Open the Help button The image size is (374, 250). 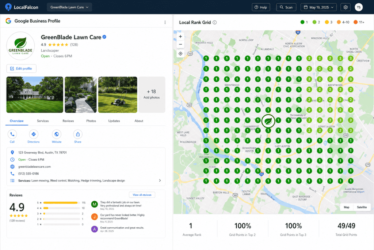[261, 7]
